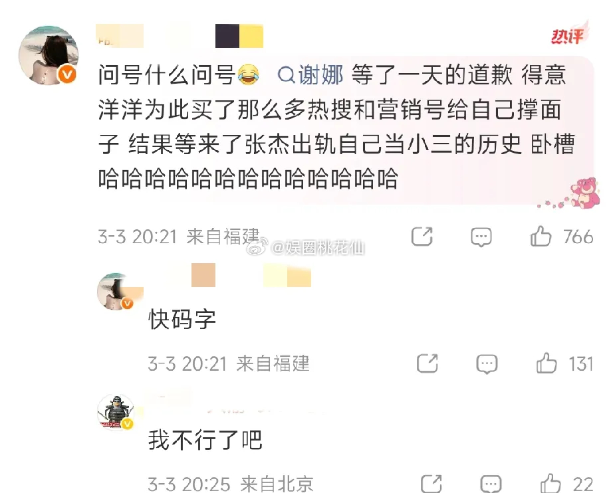Like the '快码字' reply
The width and height of the screenshot is (613, 493).
coord(546,363)
